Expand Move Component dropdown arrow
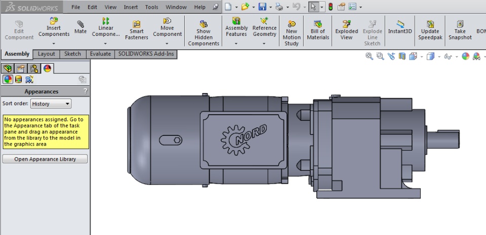Viewport: 486px width, 235px height. pos(167,44)
